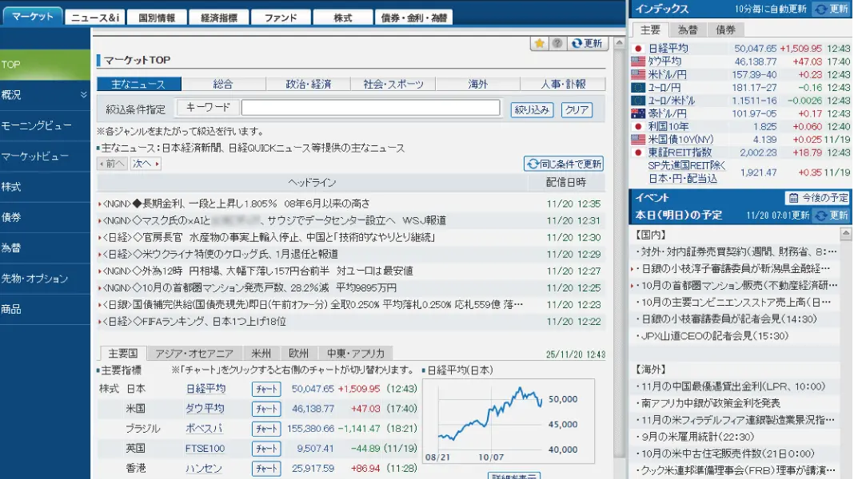Open the FTSE100 index link
Image resolution: width=854 pixels, height=479 pixels.
(205, 449)
